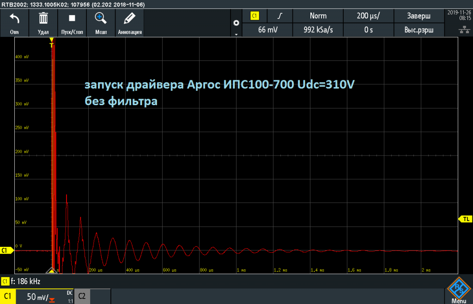Open the C2 channel tab
Screen dimensions: 473x304
pyautogui.click(x=82, y=296)
